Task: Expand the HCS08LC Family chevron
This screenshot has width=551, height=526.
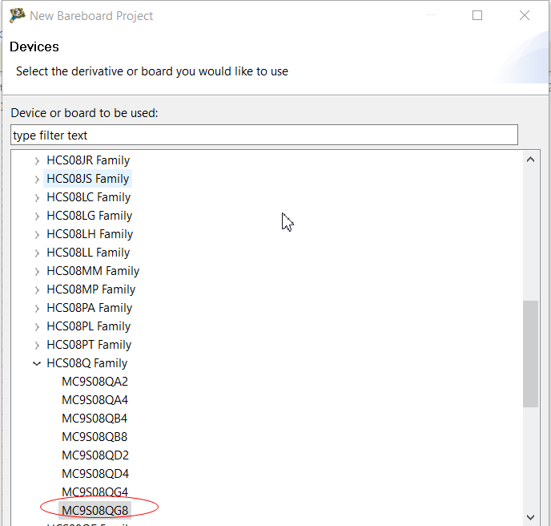Action: click(37, 197)
